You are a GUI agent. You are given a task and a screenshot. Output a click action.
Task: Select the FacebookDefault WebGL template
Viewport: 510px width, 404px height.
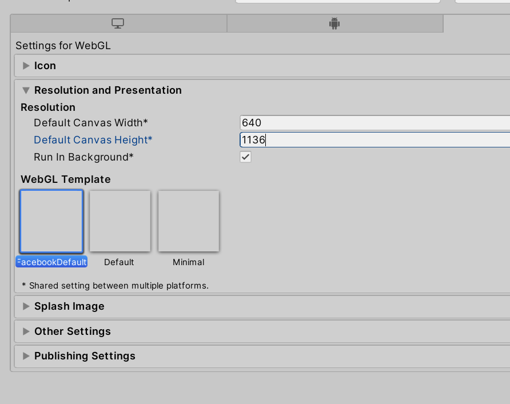[51, 221]
